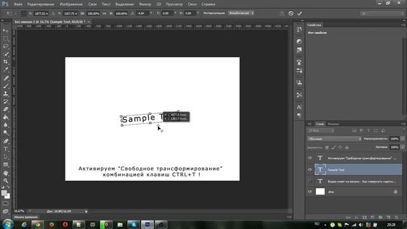This screenshot has width=407, height=229.
Task: Click the layer Opacity value field
Action: [394, 139]
